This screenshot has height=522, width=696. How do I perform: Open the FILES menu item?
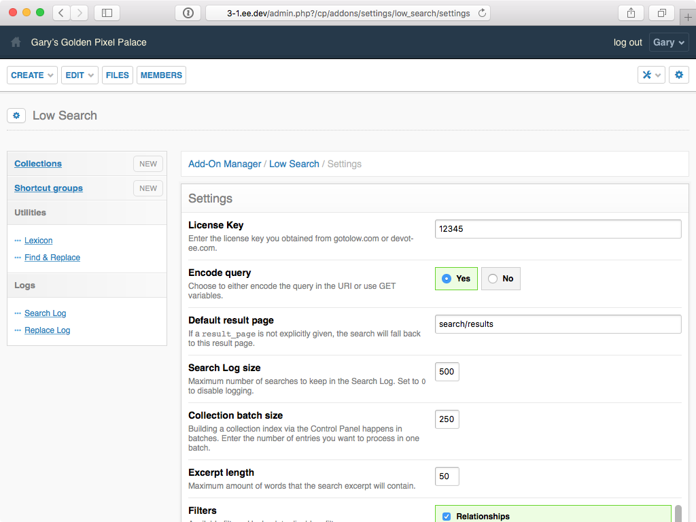(x=117, y=75)
